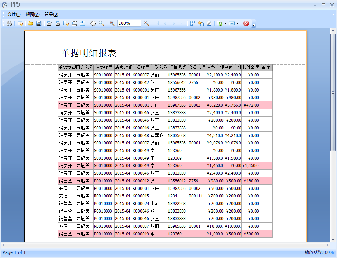
Task: Select the hand pan tool
Action: pos(93,23)
